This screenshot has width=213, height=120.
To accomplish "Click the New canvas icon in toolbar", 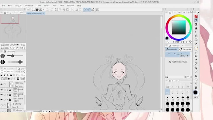I will click(x=33, y=9).
